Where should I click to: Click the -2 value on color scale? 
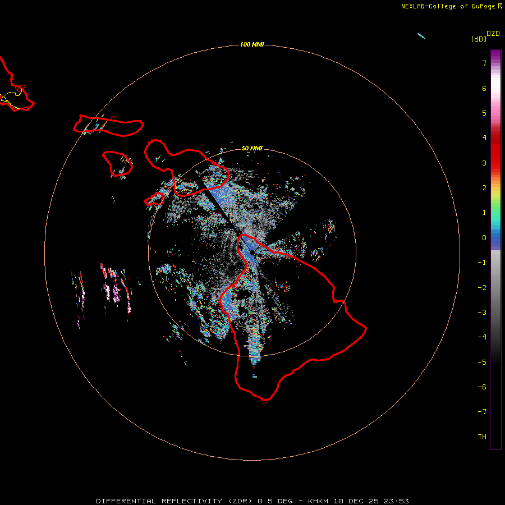pos(482,288)
